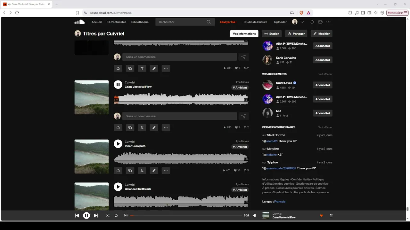Click the search magnifier icon
The height and width of the screenshot is (230, 410).
(x=209, y=22)
